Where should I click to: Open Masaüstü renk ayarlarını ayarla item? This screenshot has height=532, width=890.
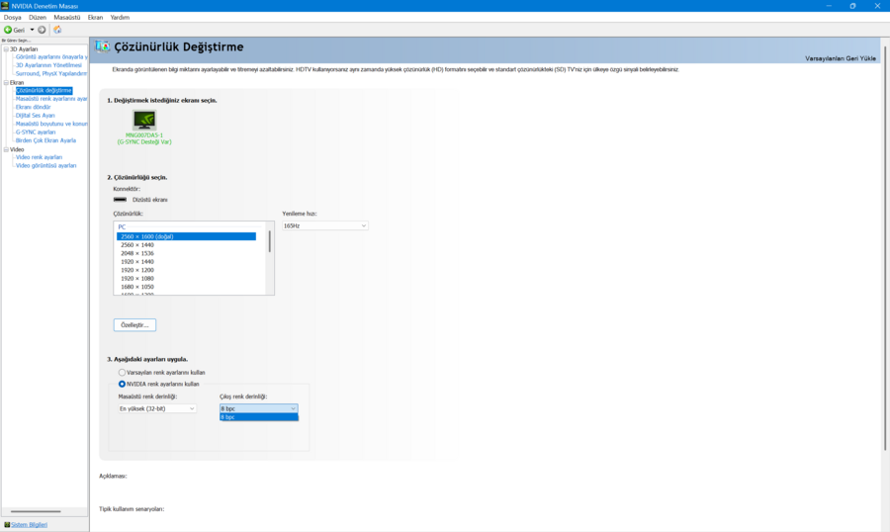[51, 99]
